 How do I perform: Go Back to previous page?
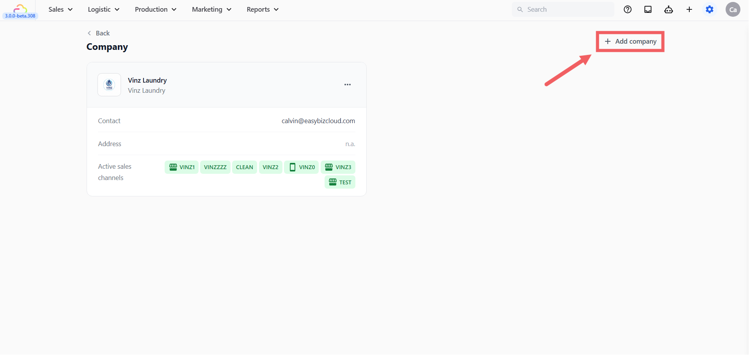pos(99,33)
